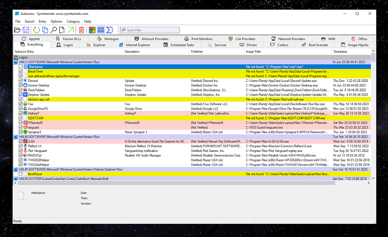Click the HotkeyP entry icon
388x237 pixels.
tap(25, 114)
